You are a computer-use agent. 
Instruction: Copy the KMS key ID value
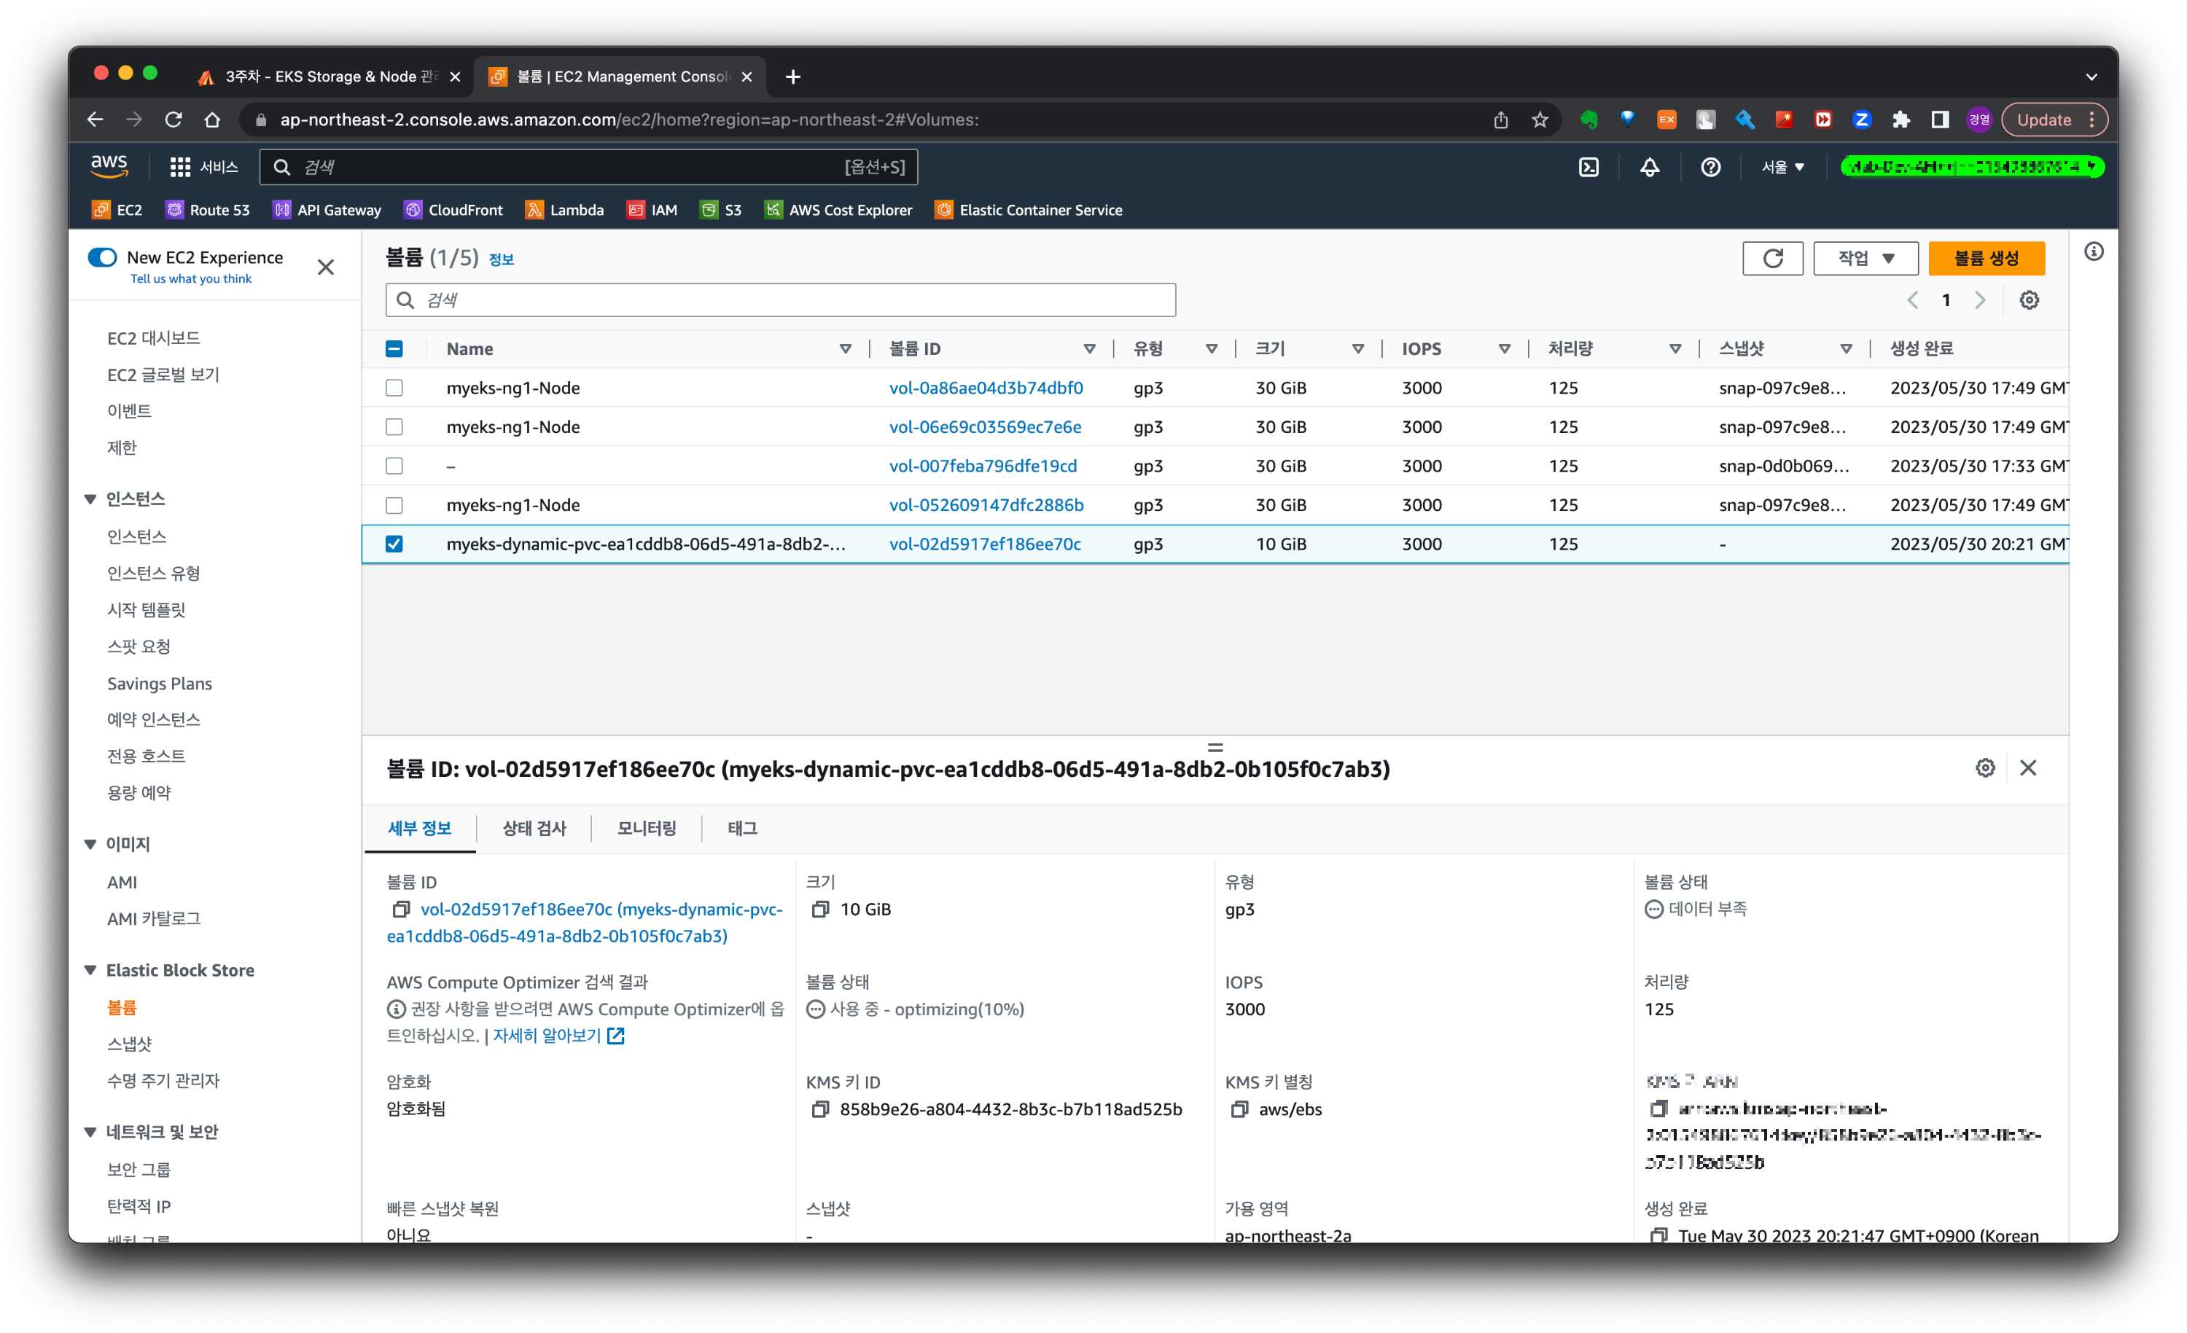[820, 1109]
